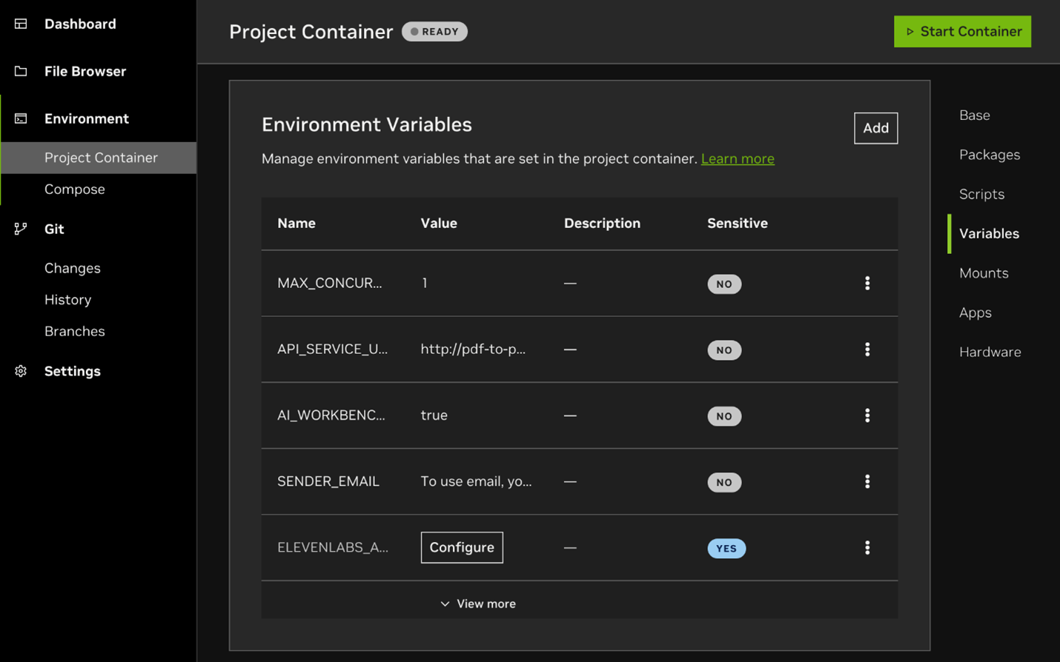1060x662 pixels.
Task: Click the Project Container page title
Action: 311,32
